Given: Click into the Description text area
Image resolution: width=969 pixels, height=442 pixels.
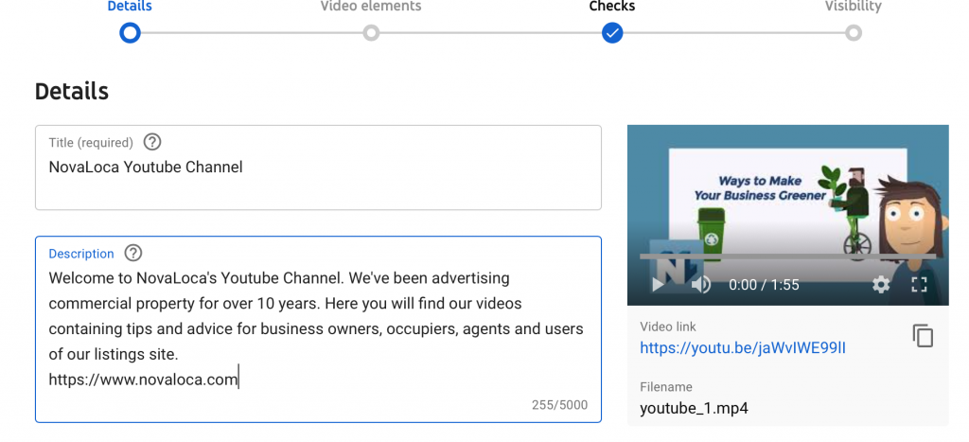Looking at the screenshot, I should point(318,329).
